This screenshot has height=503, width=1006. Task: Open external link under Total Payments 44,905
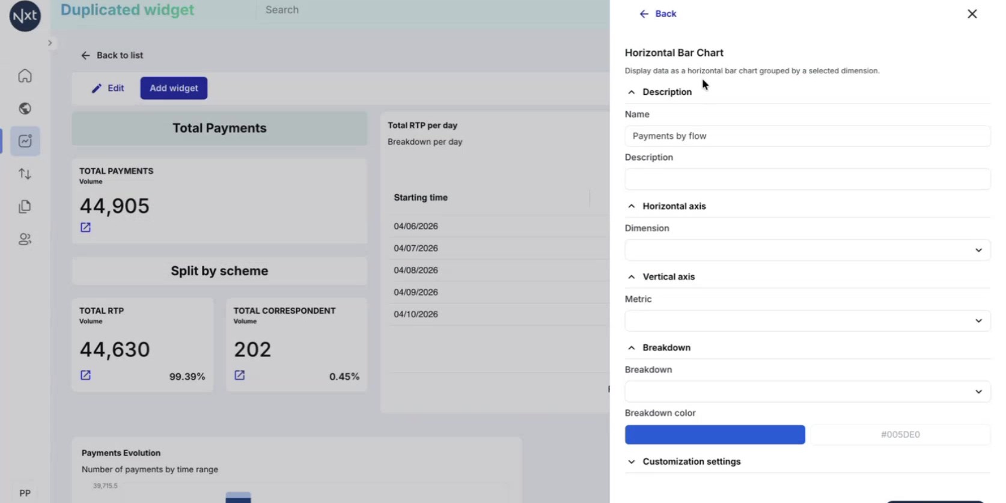pos(85,227)
